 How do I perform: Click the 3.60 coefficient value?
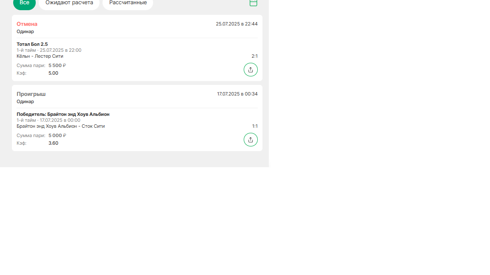(x=53, y=143)
